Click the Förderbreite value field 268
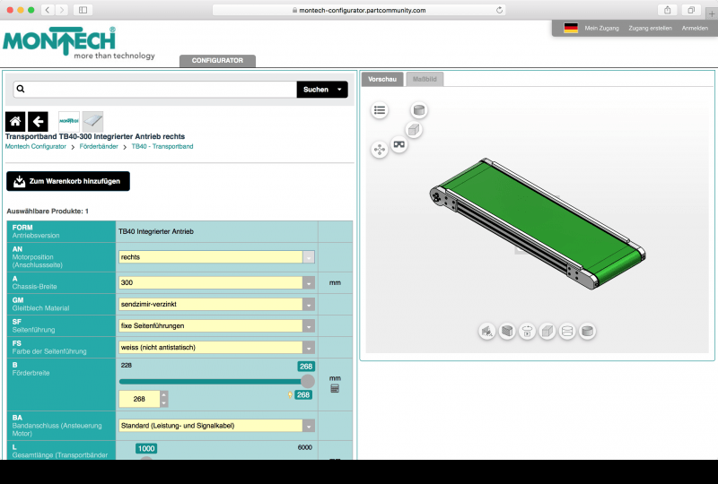 coord(139,399)
